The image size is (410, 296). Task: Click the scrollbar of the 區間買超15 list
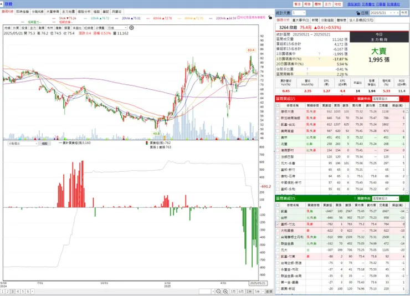pos(407,149)
